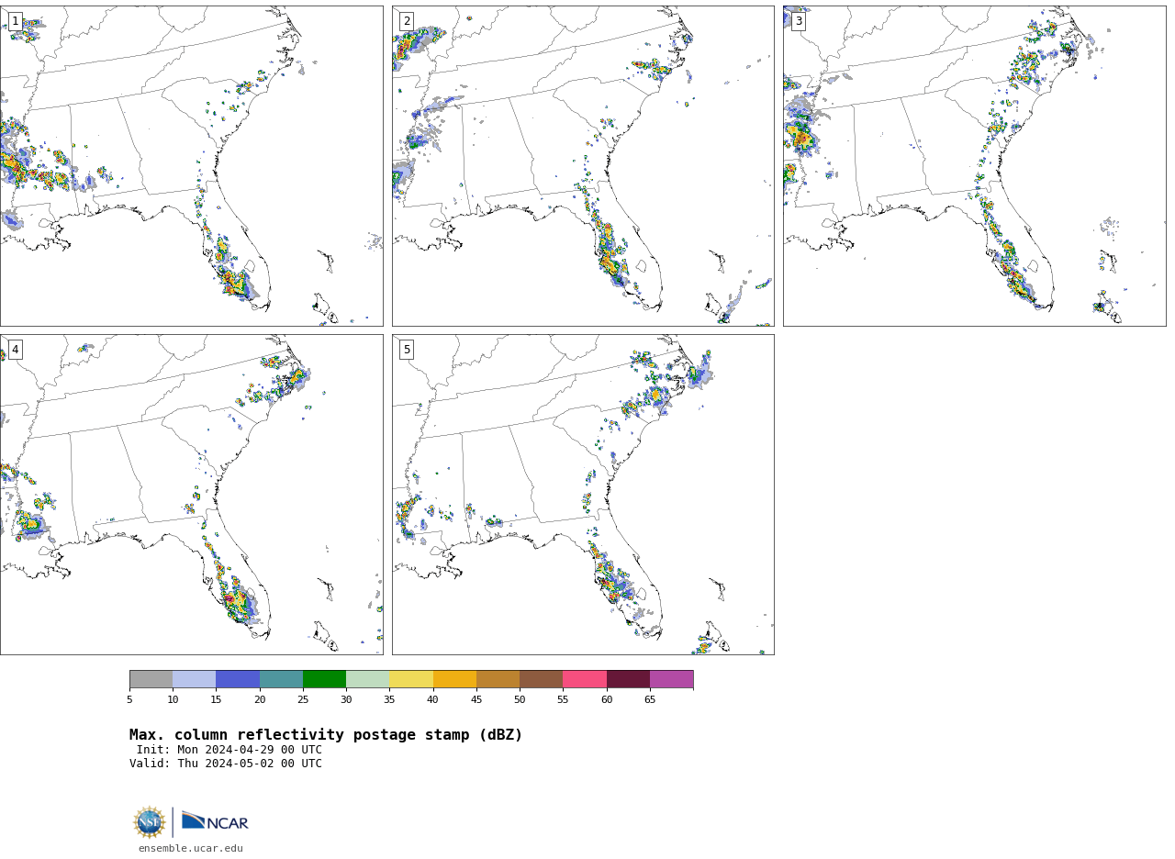Click the Valid: Thu 2024-05-02 00 UTC line
The width and height of the screenshot is (1175, 859).
click(226, 764)
